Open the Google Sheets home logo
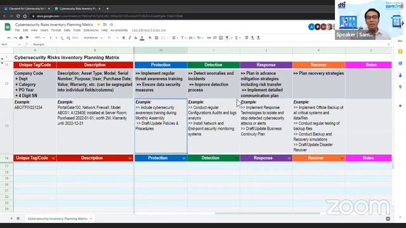 pyautogui.click(x=8, y=27)
